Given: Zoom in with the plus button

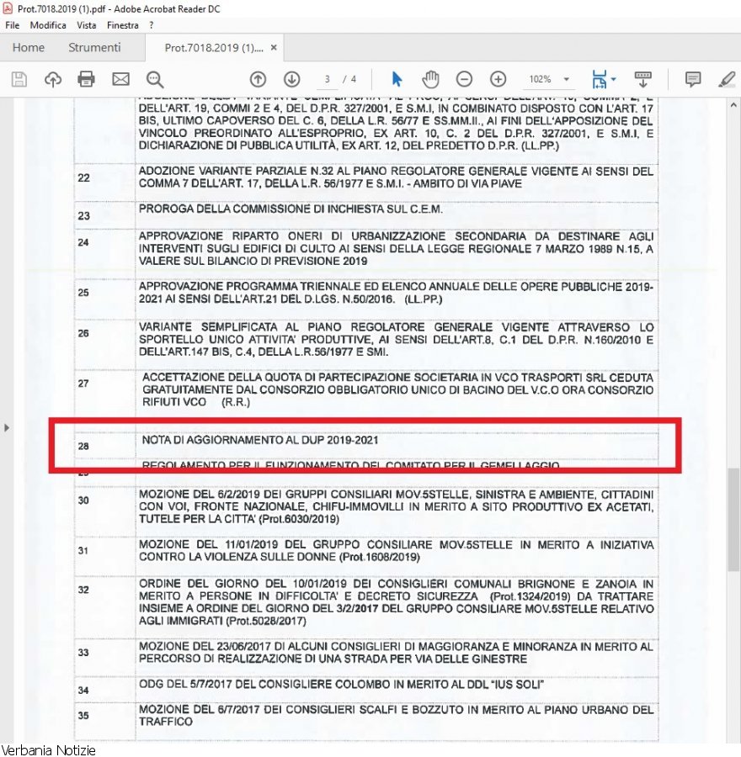Looking at the screenshot, I should pyautogui.click(x=498, y=79).
